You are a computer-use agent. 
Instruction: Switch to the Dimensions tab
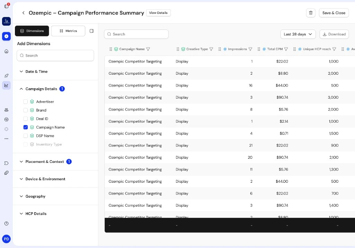[x=32, y=31]
